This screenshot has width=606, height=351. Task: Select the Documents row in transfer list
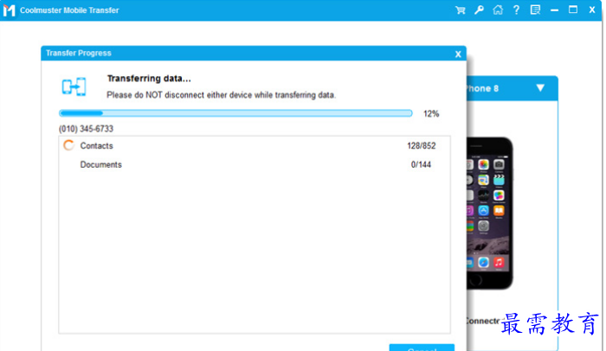pyautogui.click(x=255, y=164)
